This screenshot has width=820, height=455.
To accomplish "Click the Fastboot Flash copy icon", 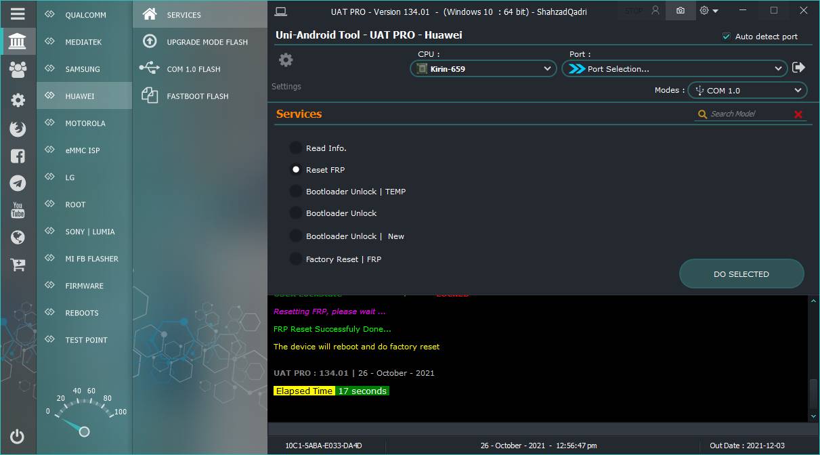I will pyautogui.click(x=150, y=95).
